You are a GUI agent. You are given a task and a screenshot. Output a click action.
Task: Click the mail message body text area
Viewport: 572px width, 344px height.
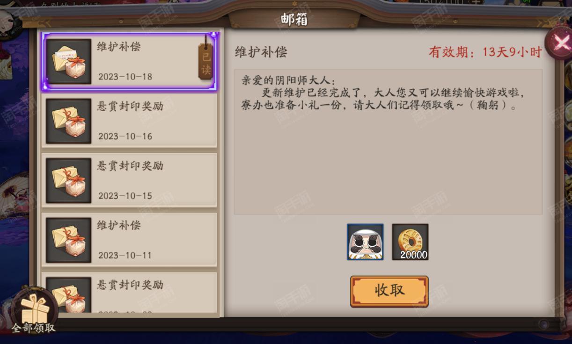(388, 142)
